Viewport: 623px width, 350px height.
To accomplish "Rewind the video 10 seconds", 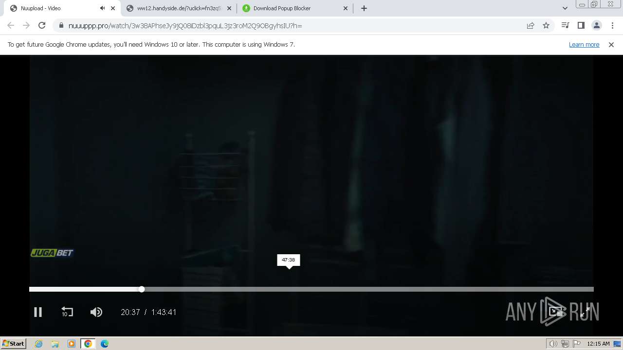I will 67,312.
